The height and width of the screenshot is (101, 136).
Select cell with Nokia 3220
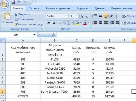[x=55, y=73]
